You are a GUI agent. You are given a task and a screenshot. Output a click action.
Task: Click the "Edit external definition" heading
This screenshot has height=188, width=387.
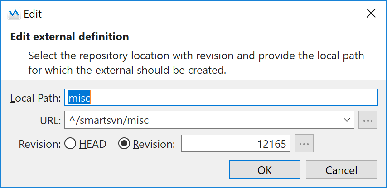coord(69,37)
